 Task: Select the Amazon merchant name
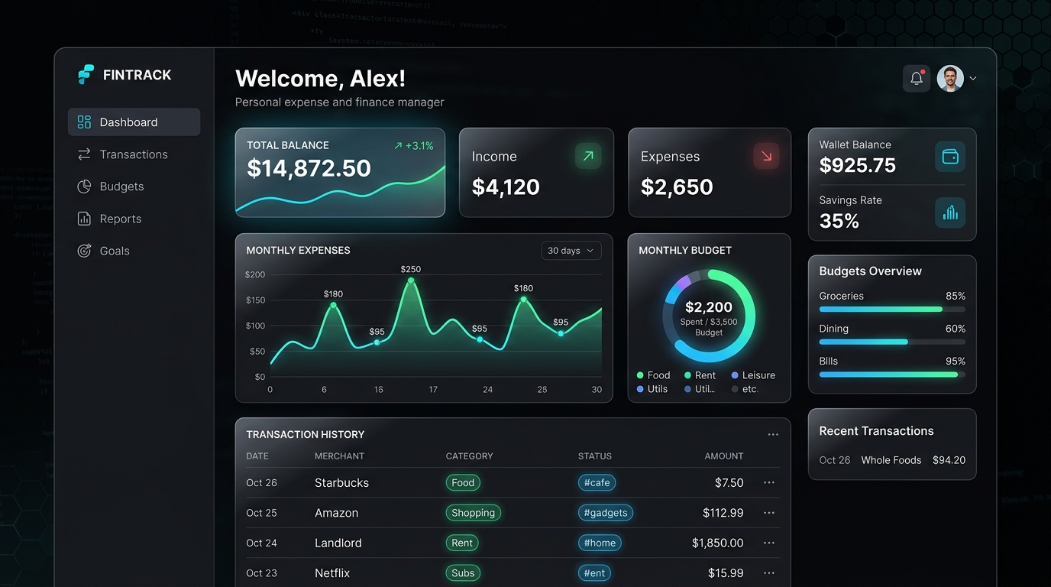coord(336,513)
